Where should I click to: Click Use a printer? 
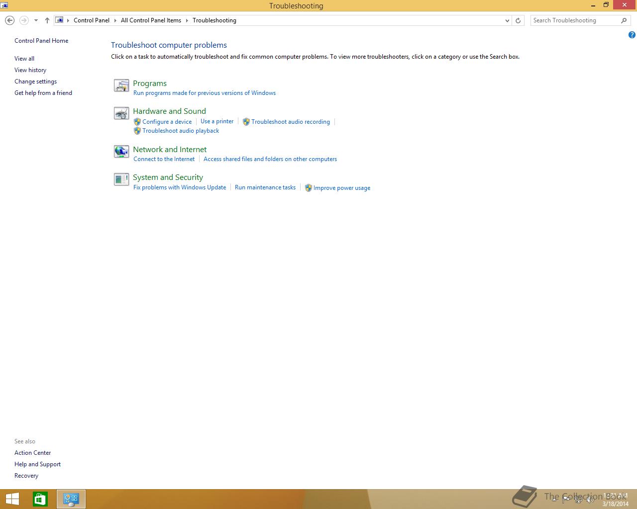click(217, 121)
